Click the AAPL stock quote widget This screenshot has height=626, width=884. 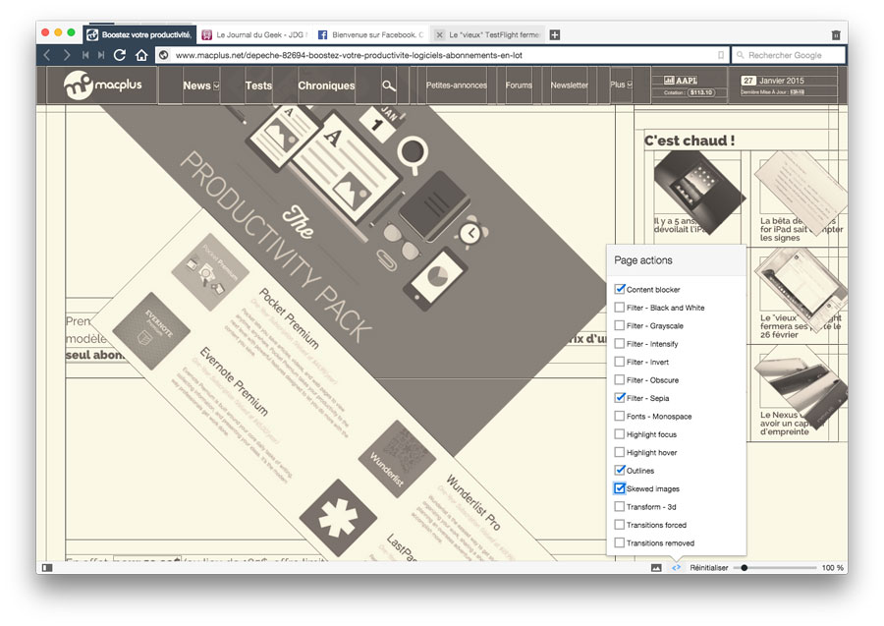(688, 85)
